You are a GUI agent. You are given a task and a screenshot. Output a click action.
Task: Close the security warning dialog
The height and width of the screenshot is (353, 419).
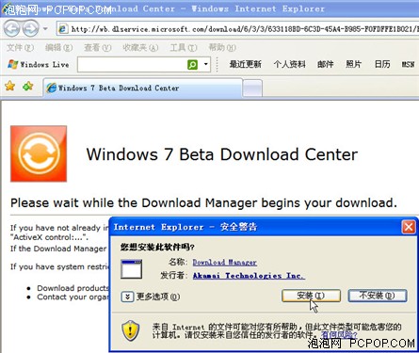pyautogui.click(x=409, y=227)
